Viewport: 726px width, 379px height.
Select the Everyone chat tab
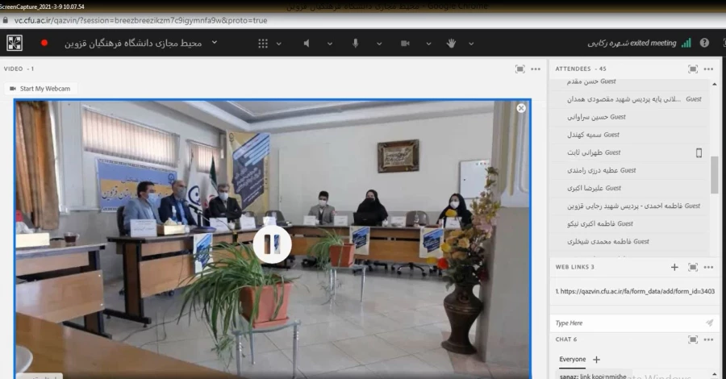tap(572, 359)
